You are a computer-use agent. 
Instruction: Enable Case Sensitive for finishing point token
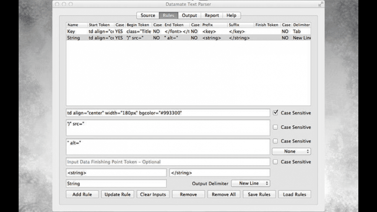(x=276, y=162)
